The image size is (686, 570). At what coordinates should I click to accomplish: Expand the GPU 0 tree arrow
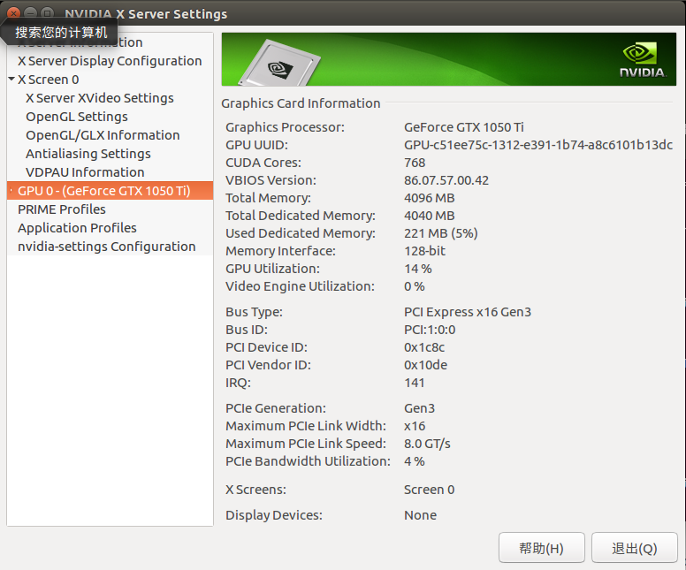(x=11, y=191)
